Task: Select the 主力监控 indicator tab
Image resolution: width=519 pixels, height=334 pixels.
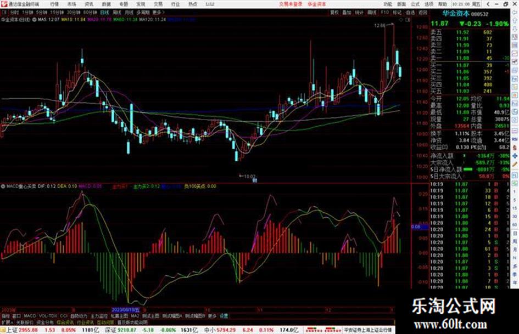Action: [x=99, y=316]
